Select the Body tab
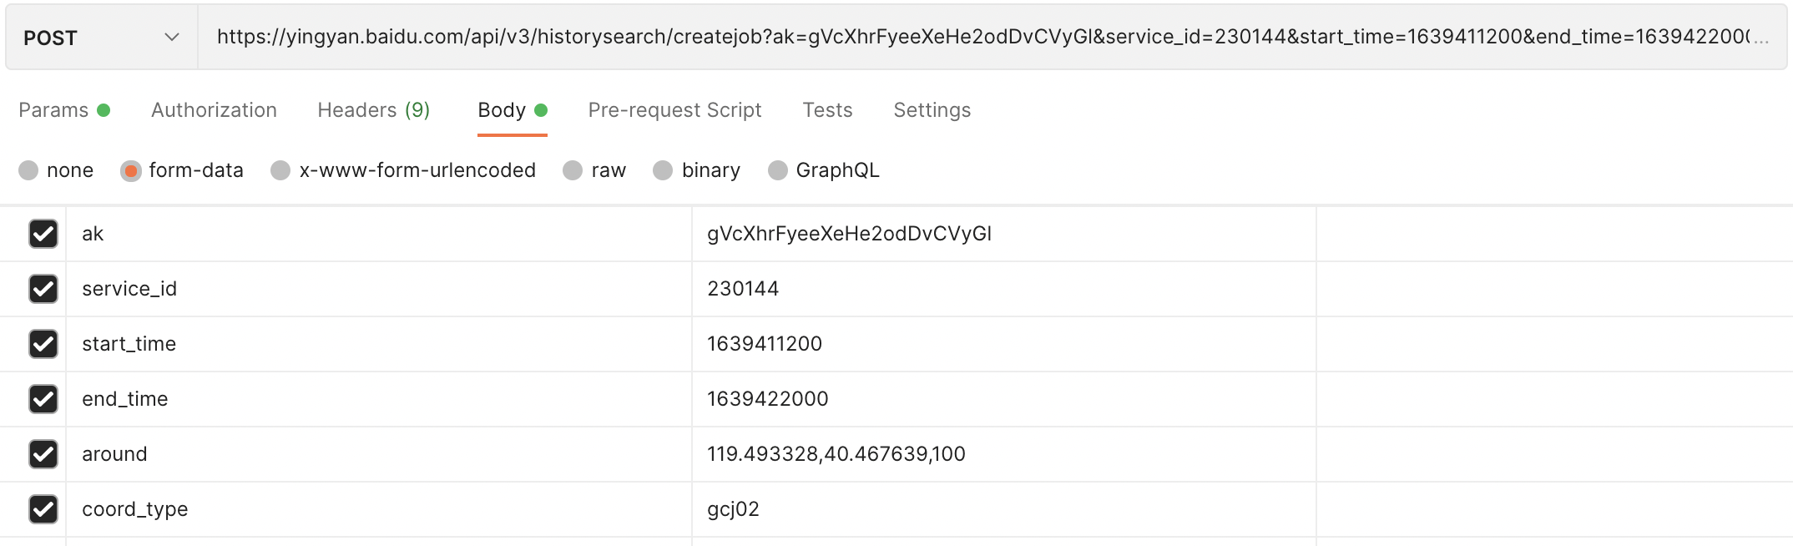Screen dimensions: 1793x546 coord(502,110)
